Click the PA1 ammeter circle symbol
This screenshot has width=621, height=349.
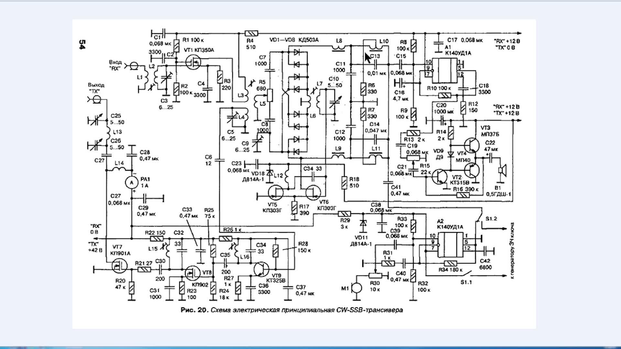point(132,183)
